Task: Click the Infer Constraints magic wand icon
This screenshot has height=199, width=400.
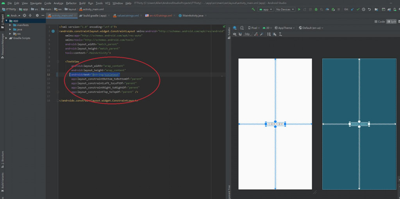Action: [x=262, y=34]
